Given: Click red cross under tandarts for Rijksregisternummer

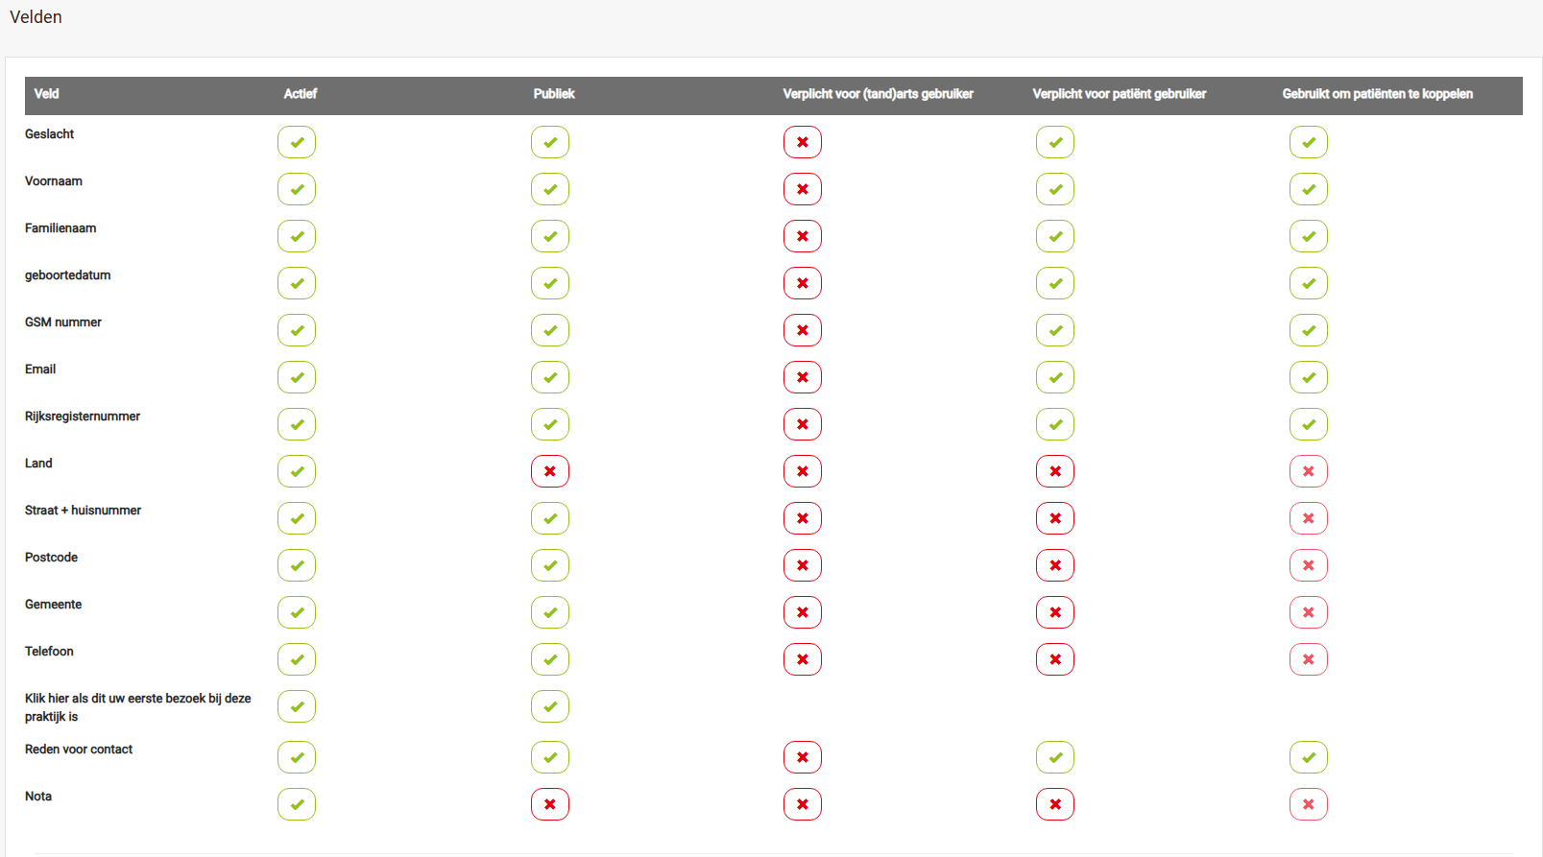Looking at the screenshot, I should click(x=803, y=424).
